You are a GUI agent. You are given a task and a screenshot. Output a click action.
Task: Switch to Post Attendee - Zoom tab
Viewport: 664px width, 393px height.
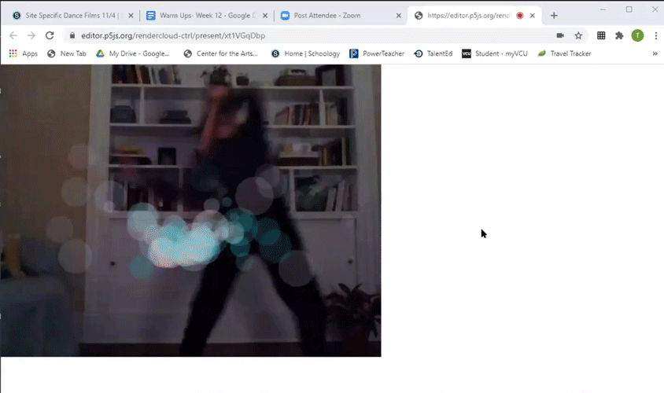[341, 16]
